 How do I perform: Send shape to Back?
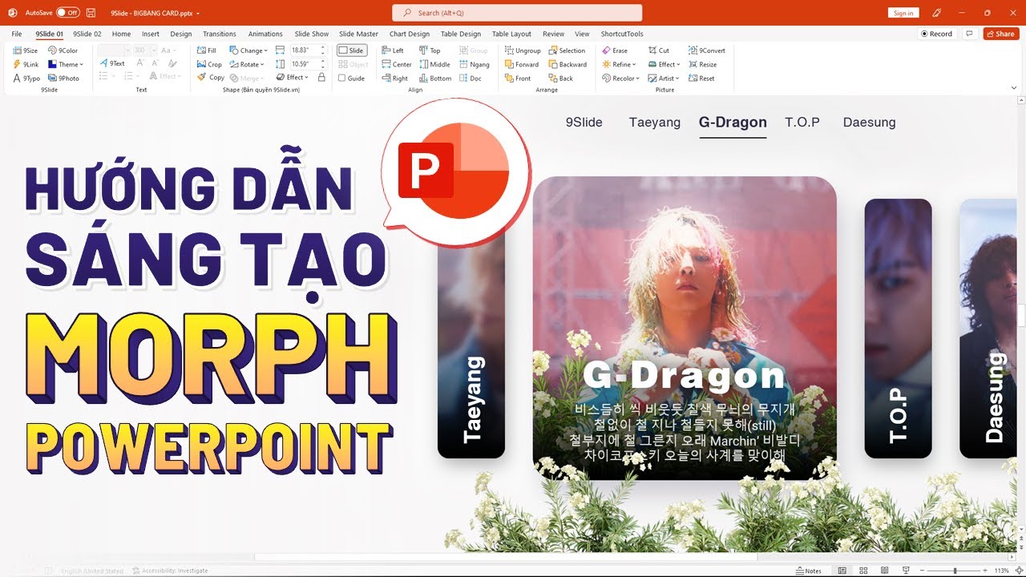pyautogui.click(x=561, y=79)
